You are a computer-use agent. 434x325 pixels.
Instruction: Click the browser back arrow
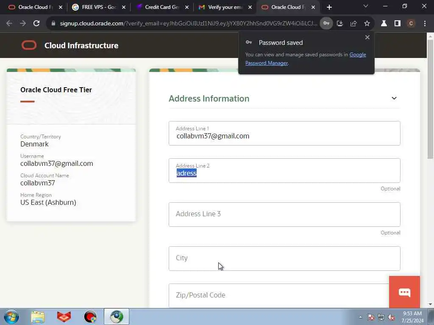coord(9,24)
